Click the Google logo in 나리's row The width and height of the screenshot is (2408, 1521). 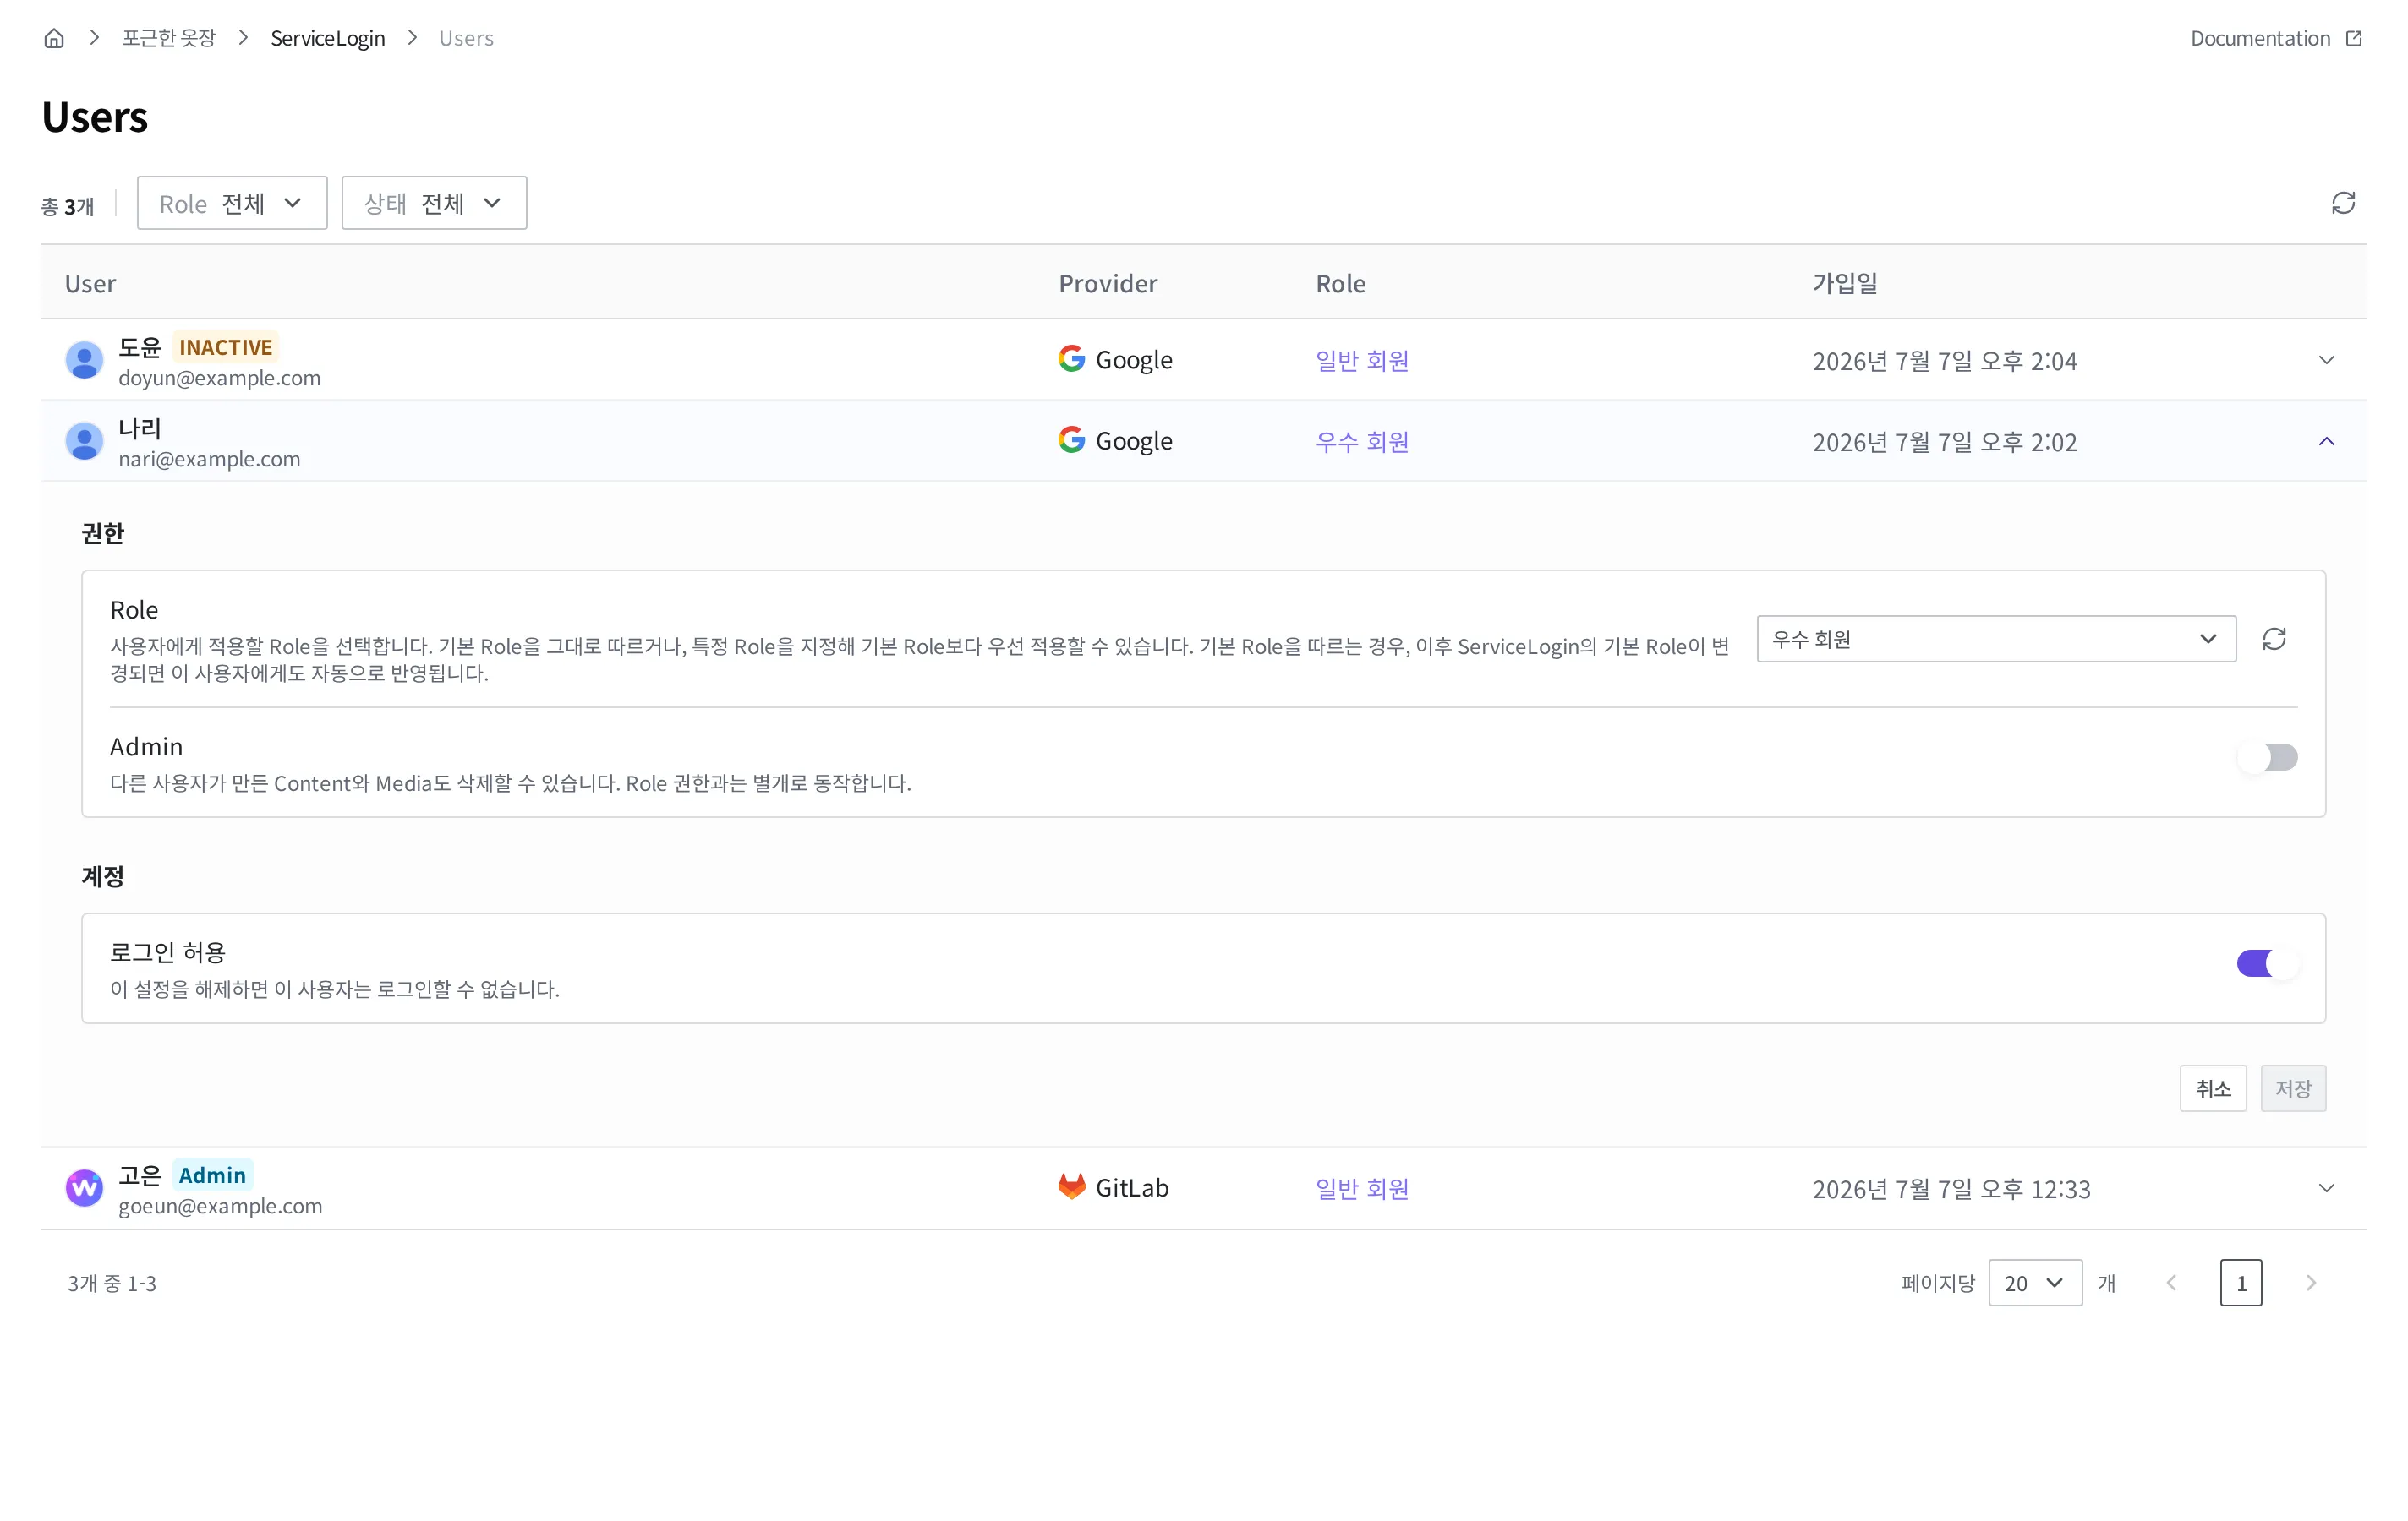(x=1071, y=439)
